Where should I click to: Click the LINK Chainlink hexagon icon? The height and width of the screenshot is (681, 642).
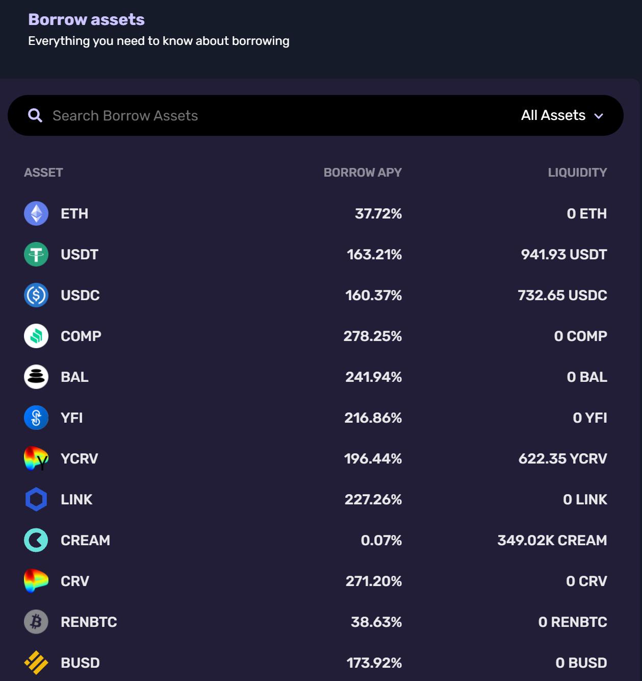[36, 499]
